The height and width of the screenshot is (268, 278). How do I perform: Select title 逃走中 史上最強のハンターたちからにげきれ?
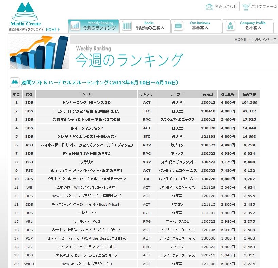[86, 230]
